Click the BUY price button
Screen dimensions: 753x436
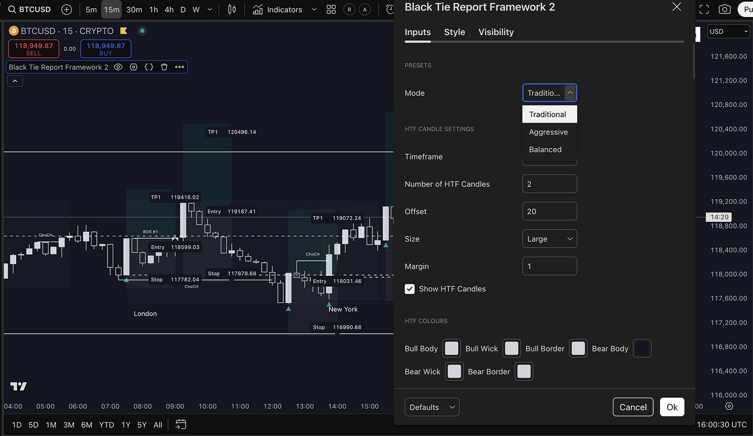pos(106,49)
